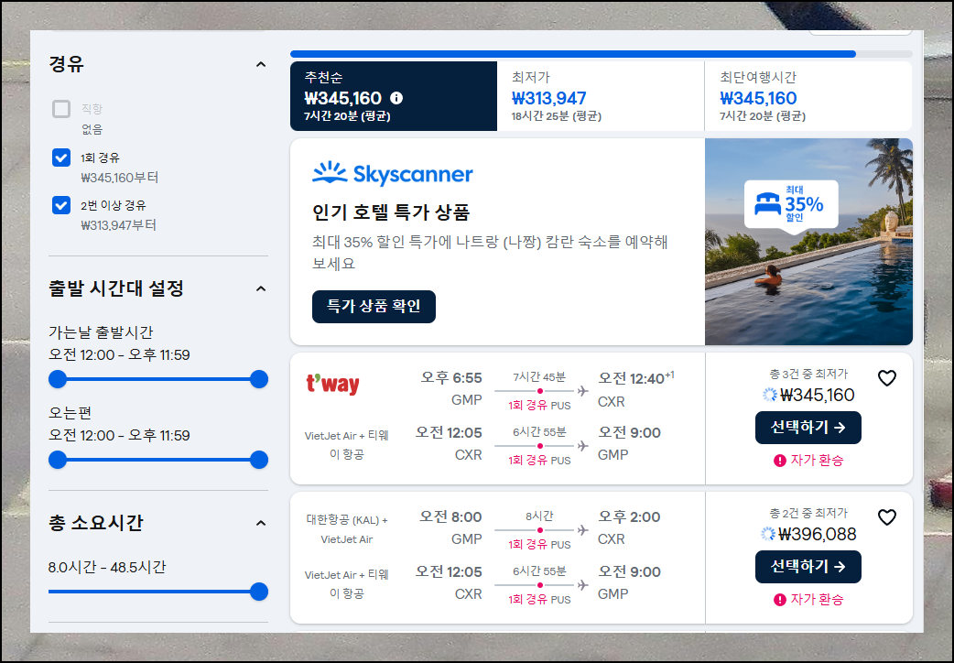
Task: Click warning icon beside ₩396,088 flight's 자가 환승
Action: pyautogui.click(x=779, y=601)
